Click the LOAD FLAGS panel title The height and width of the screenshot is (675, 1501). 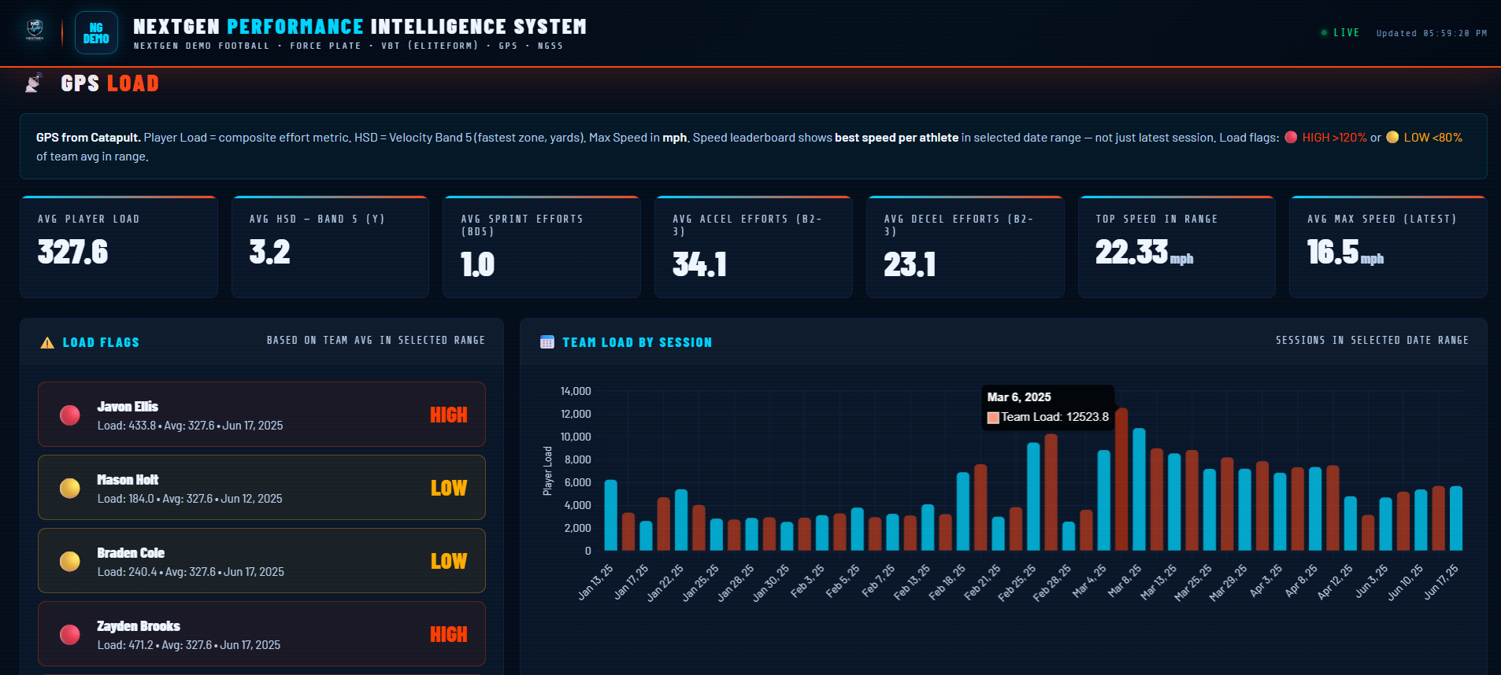click(101, 343)
